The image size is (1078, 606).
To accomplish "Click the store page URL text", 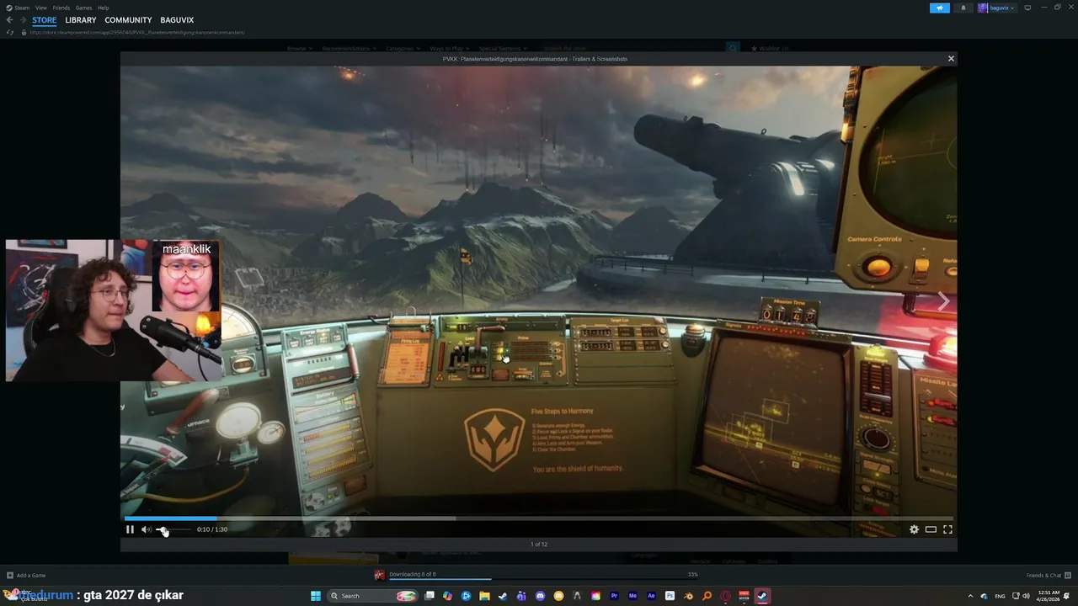I will [137, 32].
